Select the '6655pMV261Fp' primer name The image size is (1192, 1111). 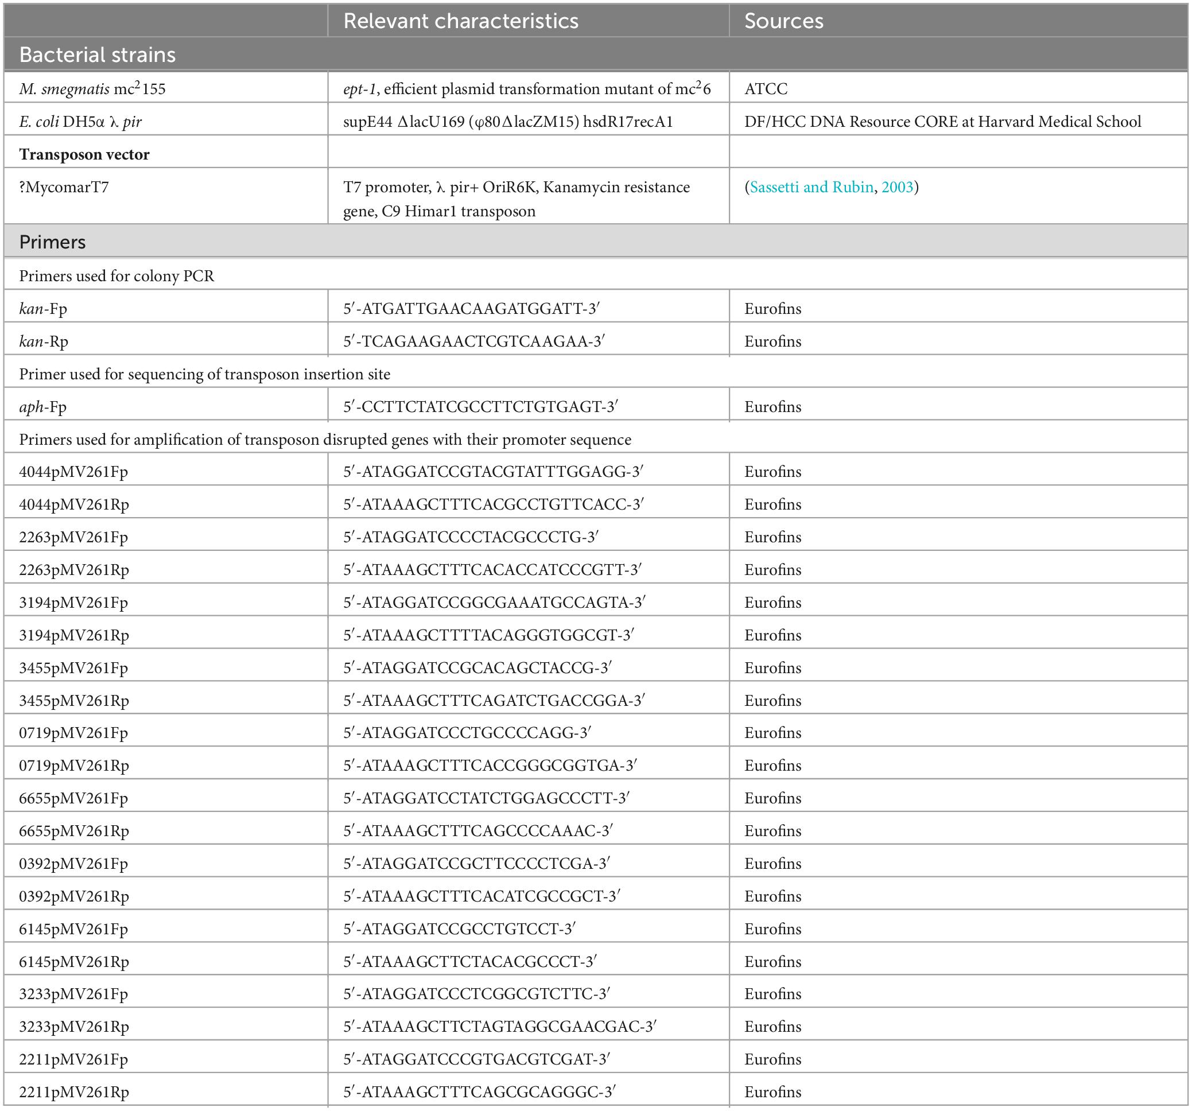point(73,798)
